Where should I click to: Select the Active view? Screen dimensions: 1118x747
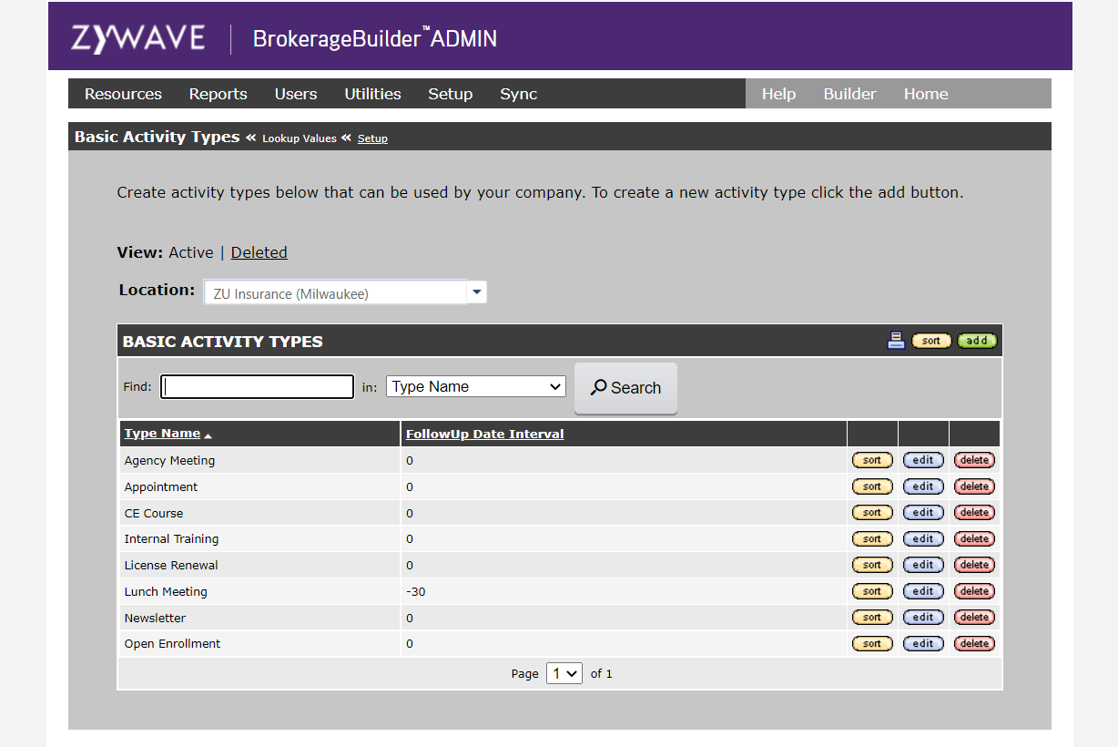click(x=191, y=251)
